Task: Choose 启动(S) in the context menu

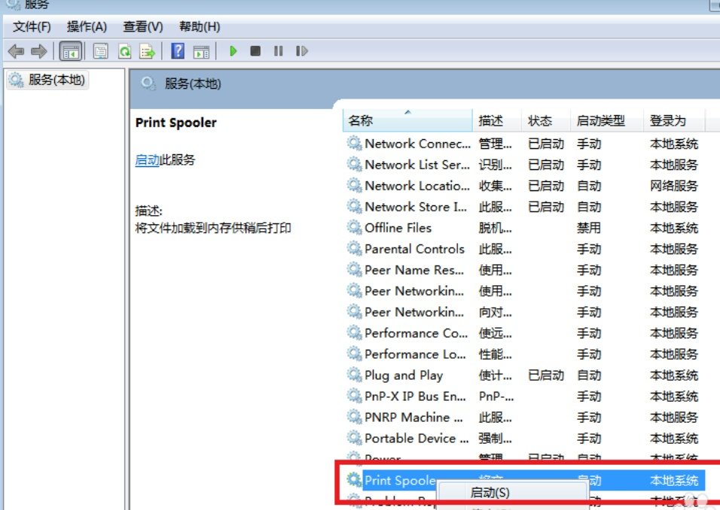Action: coord(490,493)
